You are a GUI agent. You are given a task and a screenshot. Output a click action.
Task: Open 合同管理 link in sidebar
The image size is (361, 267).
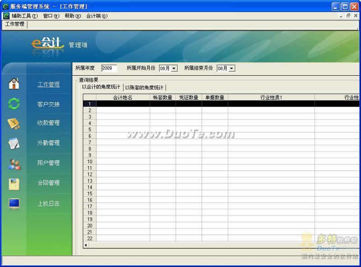point(49,183)
